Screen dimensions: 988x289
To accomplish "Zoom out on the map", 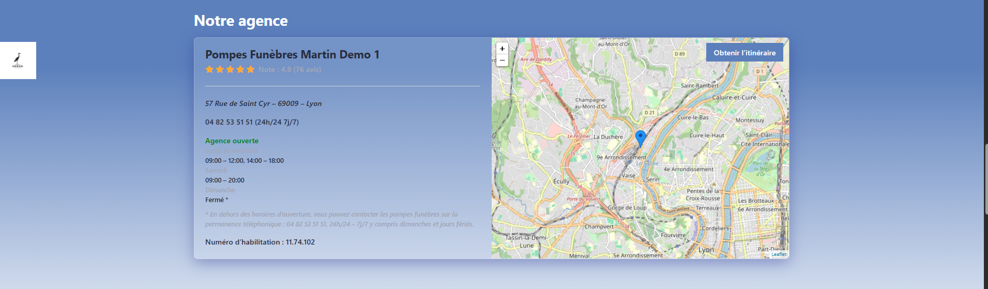I will pos(502,60).
